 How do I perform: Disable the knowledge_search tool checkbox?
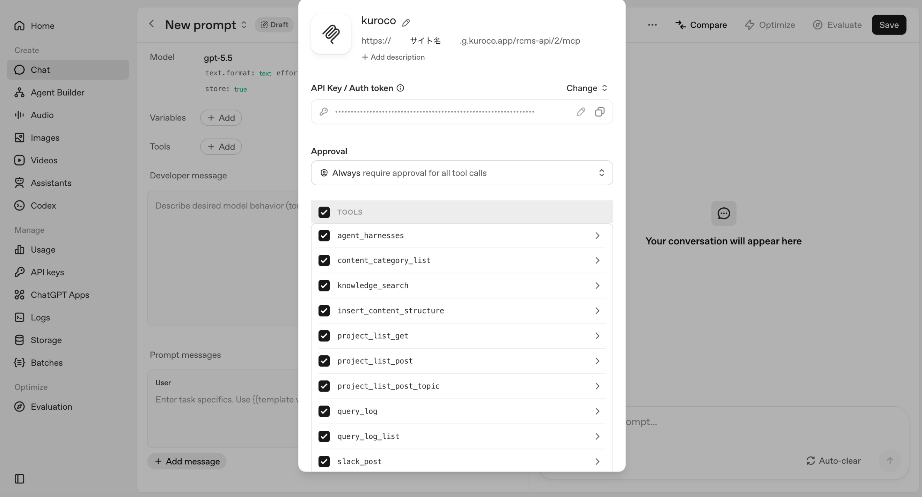coord(324,285)
